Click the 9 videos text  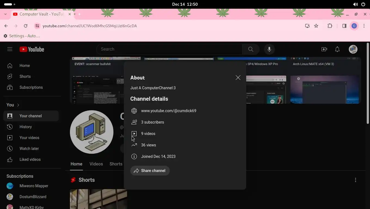point(148,134)
